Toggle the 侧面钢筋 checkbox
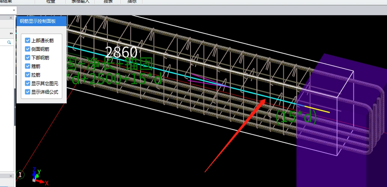 click(x=28, y=49)
